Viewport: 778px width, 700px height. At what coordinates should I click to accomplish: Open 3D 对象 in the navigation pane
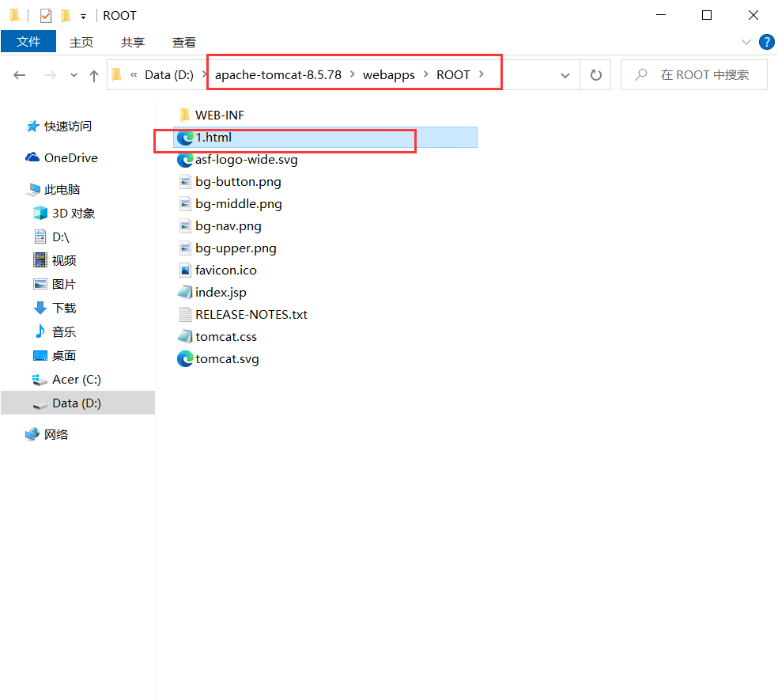74,214
